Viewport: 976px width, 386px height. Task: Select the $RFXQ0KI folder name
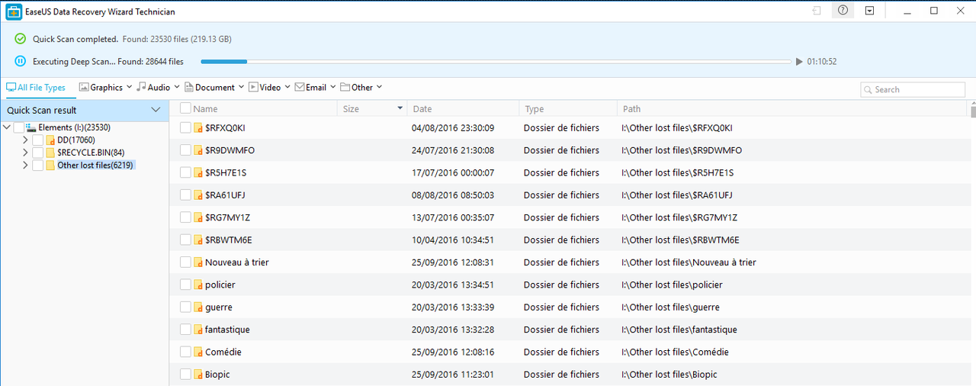pos(225,128)
